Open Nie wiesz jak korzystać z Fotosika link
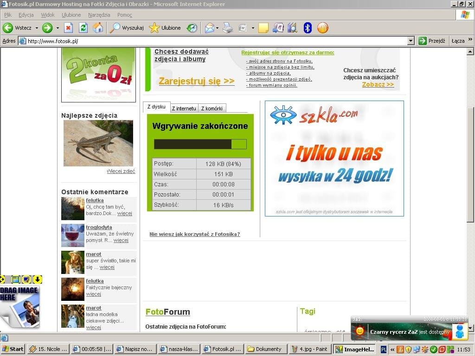 [195, 234]
